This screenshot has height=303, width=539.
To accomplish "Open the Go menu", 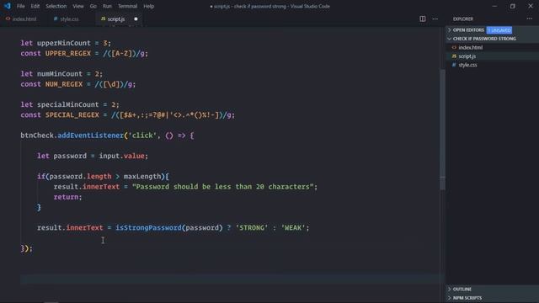I will pos(93,6).
